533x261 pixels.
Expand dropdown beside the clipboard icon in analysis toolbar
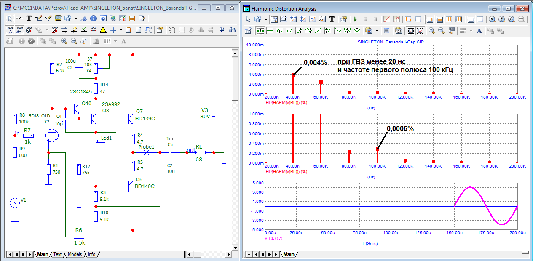point(377,31)
